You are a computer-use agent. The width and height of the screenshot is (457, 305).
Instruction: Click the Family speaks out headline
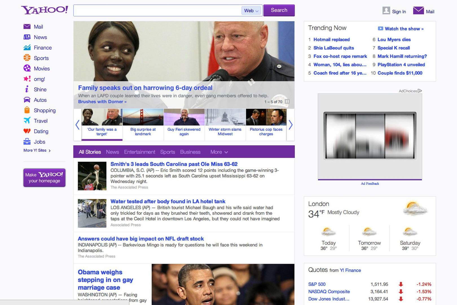pyautogui.click(x=145, y=88)
